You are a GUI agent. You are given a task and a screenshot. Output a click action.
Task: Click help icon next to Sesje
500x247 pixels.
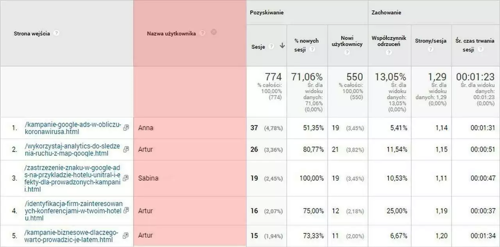(271, 47)
